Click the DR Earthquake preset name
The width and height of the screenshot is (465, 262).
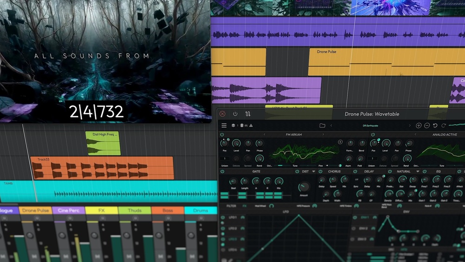tap(371, 126)
